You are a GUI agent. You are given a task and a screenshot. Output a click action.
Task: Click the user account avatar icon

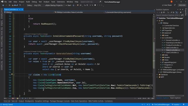(x=172, y=1)
